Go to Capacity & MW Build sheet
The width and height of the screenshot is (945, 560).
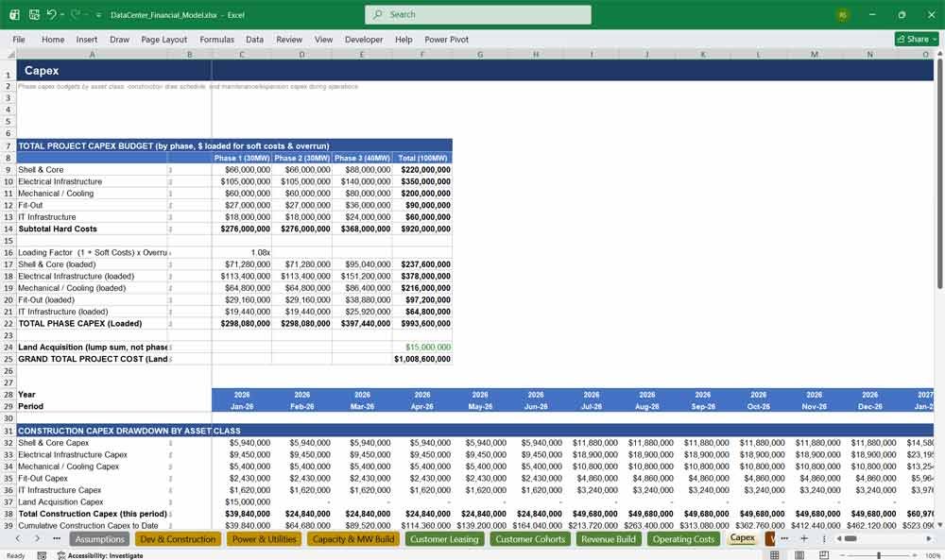353,539
